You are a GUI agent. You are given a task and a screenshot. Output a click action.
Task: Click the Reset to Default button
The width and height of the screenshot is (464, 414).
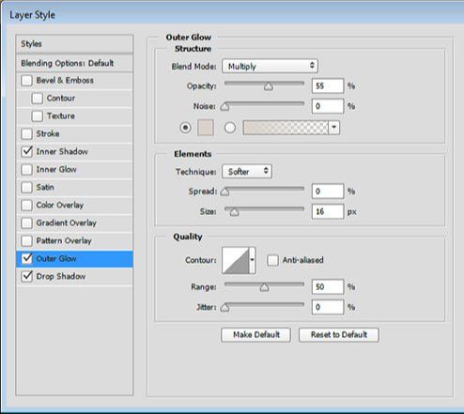point(339,335)
